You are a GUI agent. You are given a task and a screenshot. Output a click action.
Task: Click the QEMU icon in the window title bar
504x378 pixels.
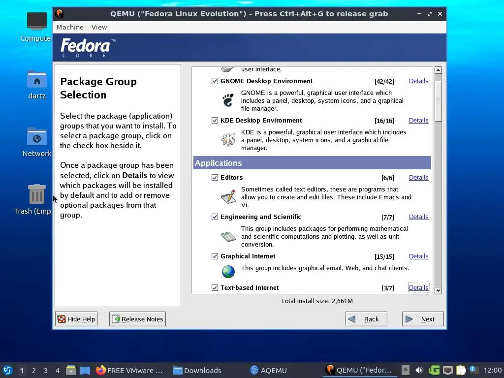click(x=60, y=14)
